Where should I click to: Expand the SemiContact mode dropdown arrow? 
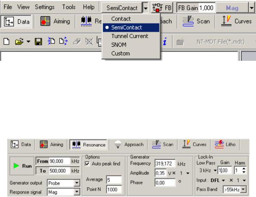click(x=145, y=8)
